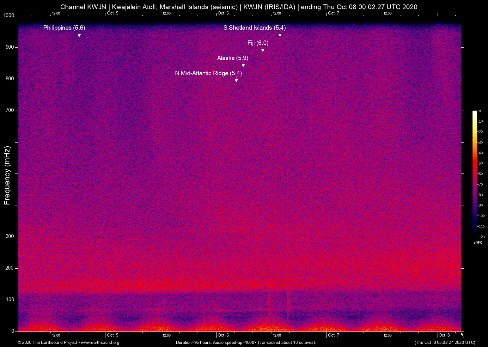Select the Fiji (6.0) annotation text

258,43
